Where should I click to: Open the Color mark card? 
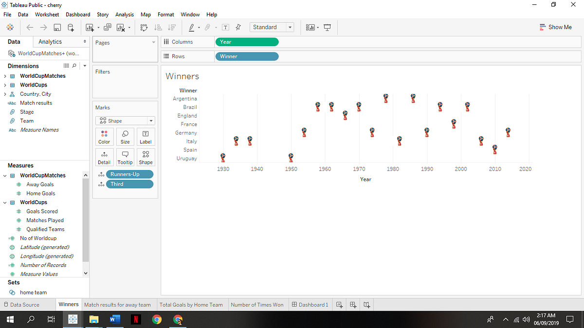point(104,137)
